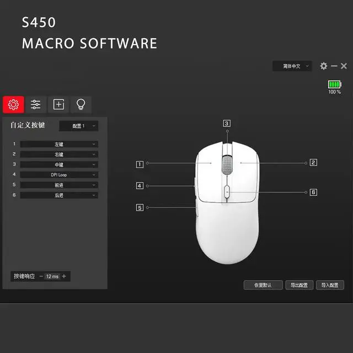Click the 恢复默认 restore defaults button
The image size is (353, 353).
[x=263, y=285]
